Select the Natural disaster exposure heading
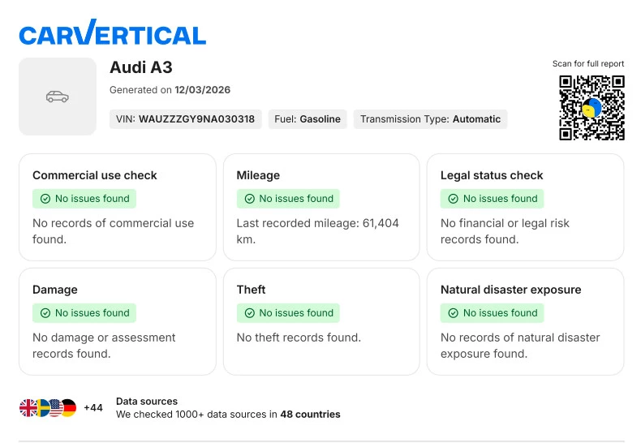This screenshot has height=443, width=641. 510,290
